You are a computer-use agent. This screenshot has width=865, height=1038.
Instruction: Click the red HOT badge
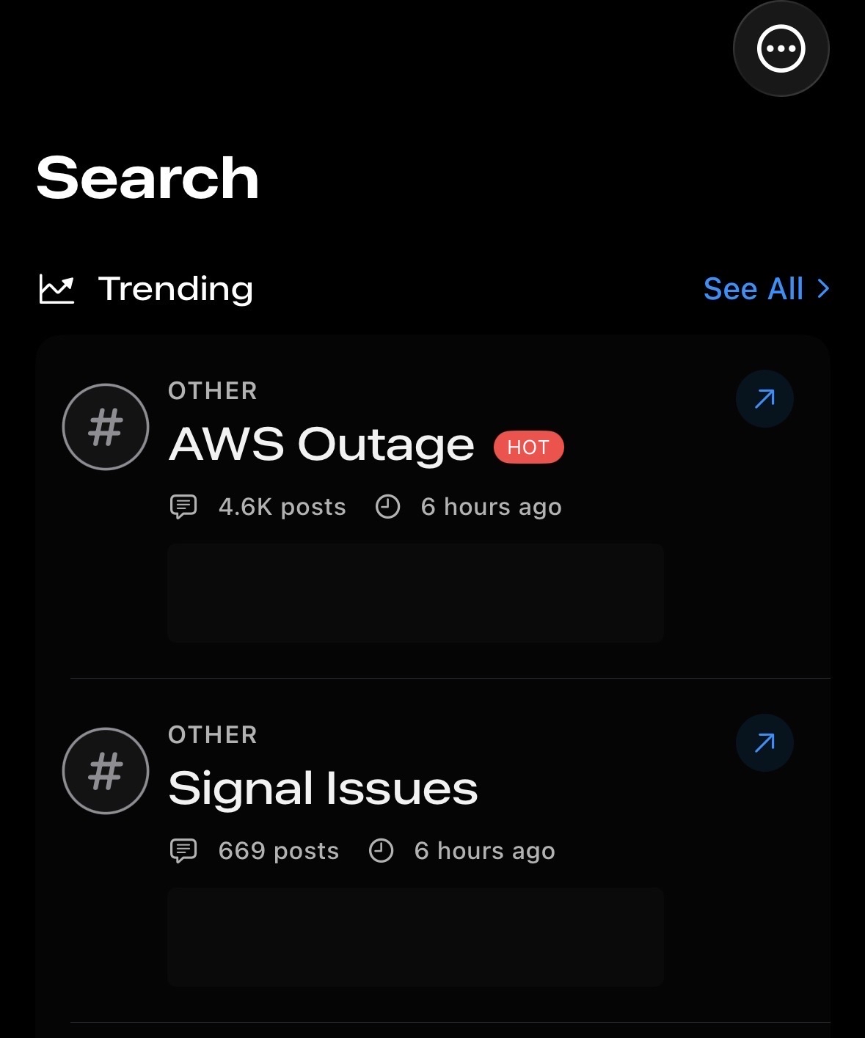pos(528,447)
